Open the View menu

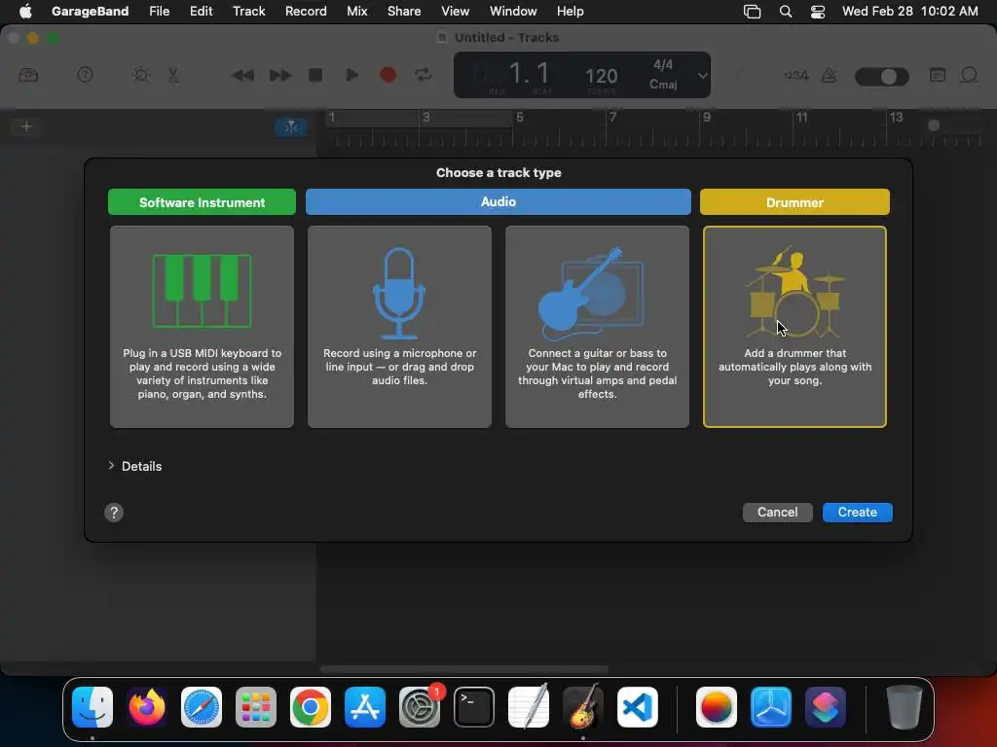456,11
